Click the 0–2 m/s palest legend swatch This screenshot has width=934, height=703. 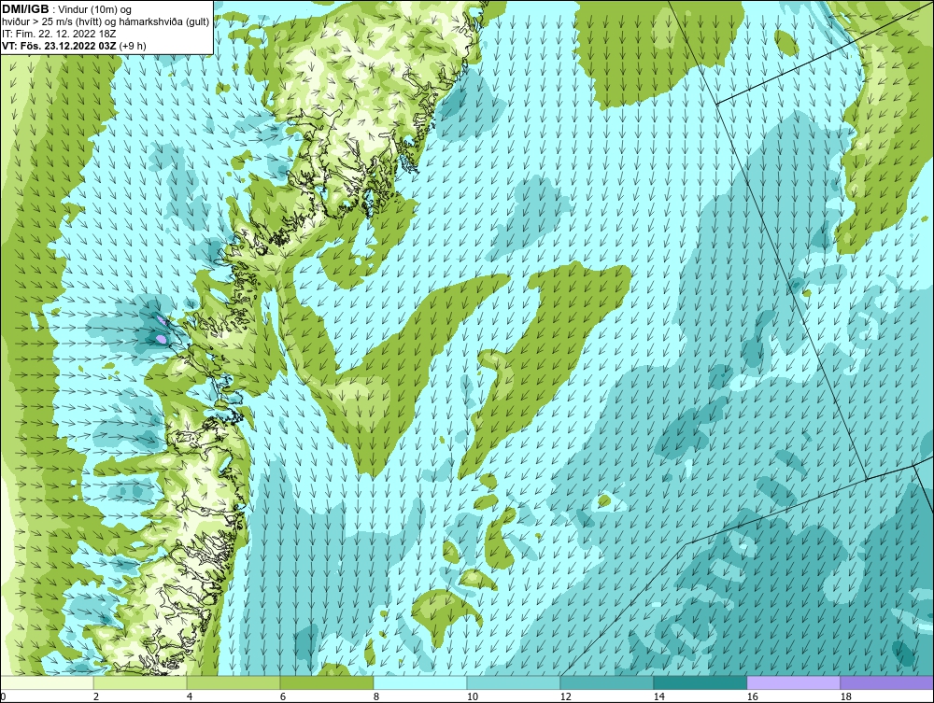[47, 682]
